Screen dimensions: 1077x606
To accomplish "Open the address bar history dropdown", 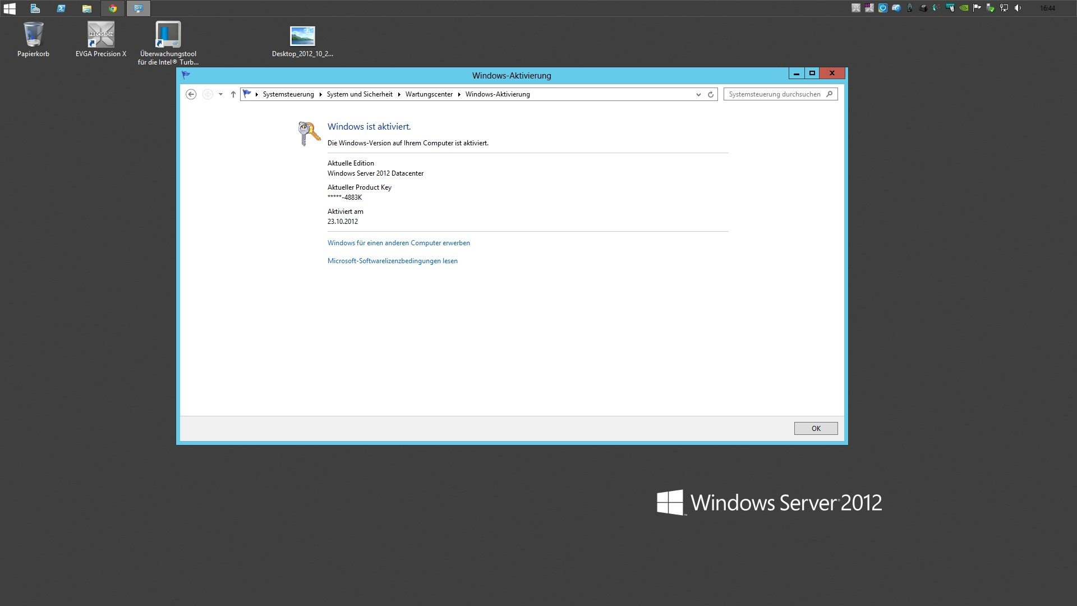I will tap(698, 94).
